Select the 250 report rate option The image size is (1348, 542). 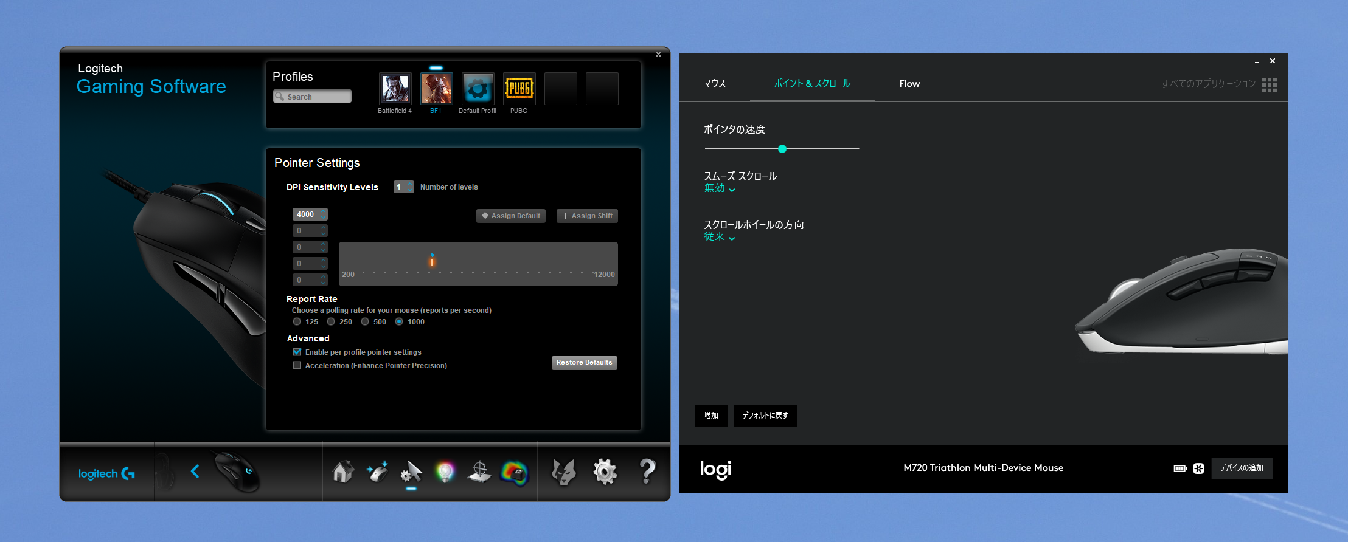pos(331,321)
